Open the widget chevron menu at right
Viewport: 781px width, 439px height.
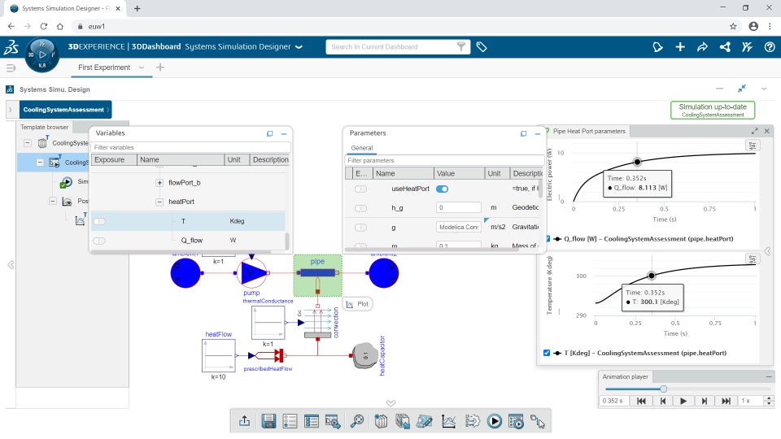pos(764,89)
